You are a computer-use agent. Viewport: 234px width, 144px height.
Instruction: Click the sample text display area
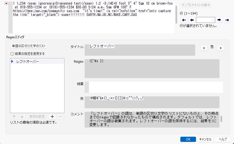[94, 17]
